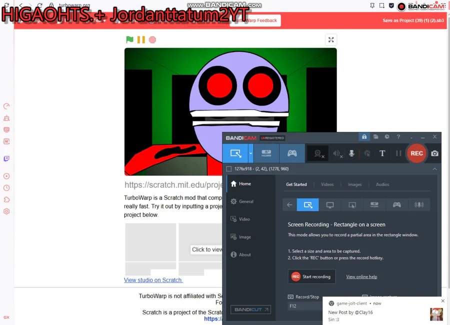Open the New Post by @Clay16 notification

point(350,312)
